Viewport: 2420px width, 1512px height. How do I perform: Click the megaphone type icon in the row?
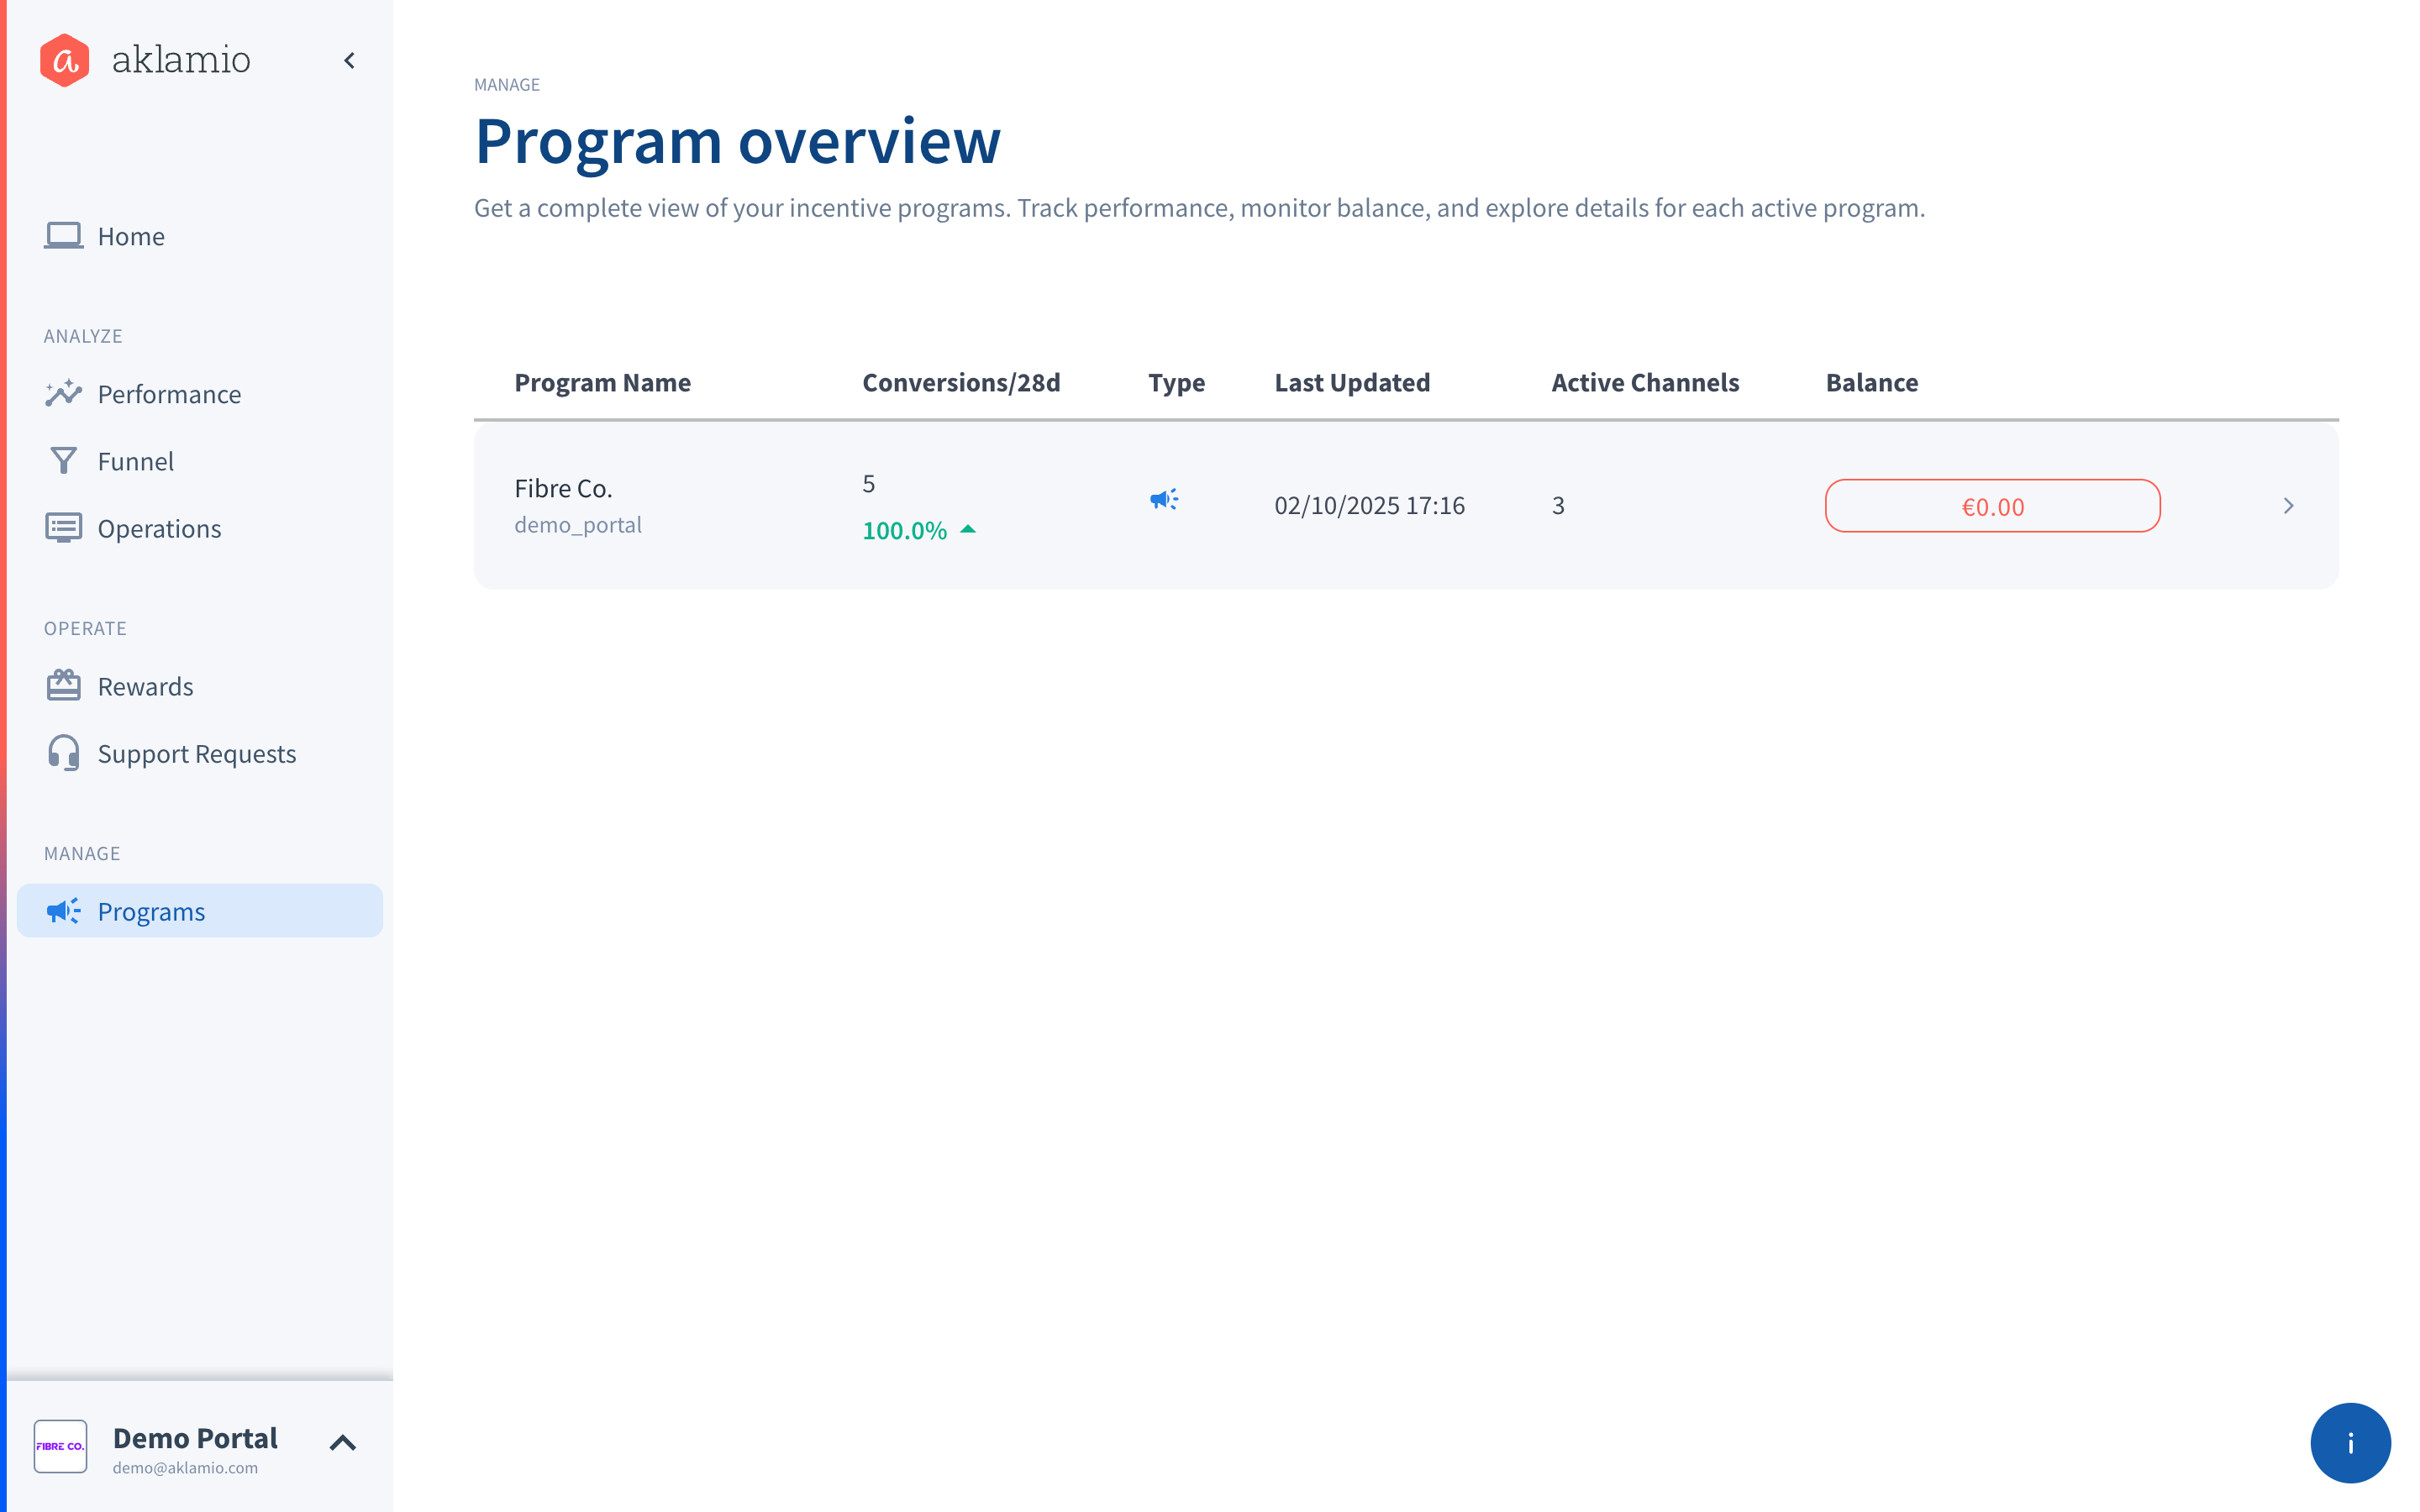(x=1163, y=499)
